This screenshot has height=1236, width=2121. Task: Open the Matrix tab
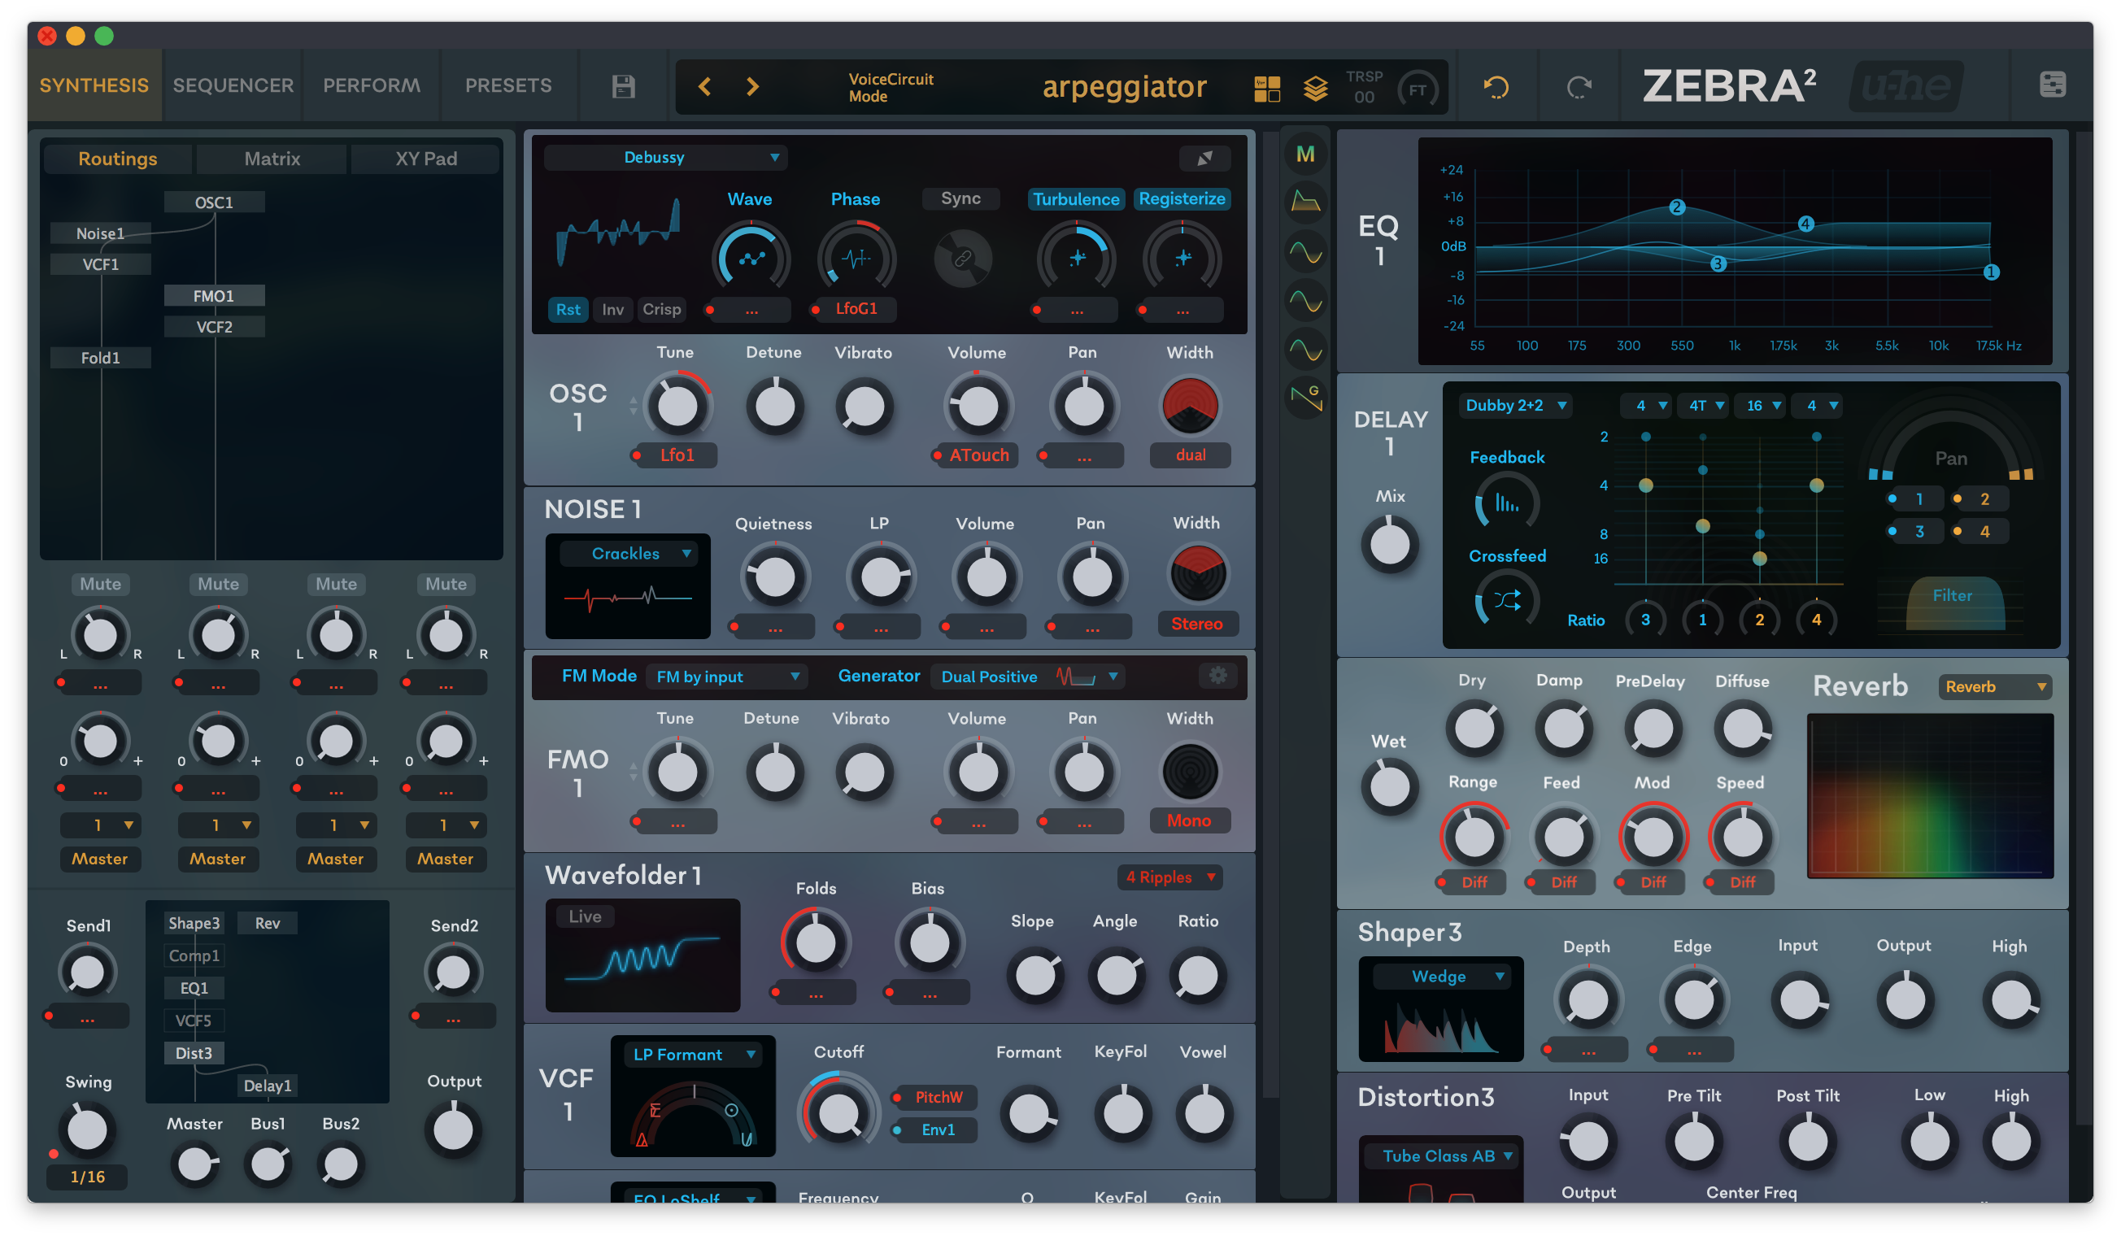coord(272,159)
